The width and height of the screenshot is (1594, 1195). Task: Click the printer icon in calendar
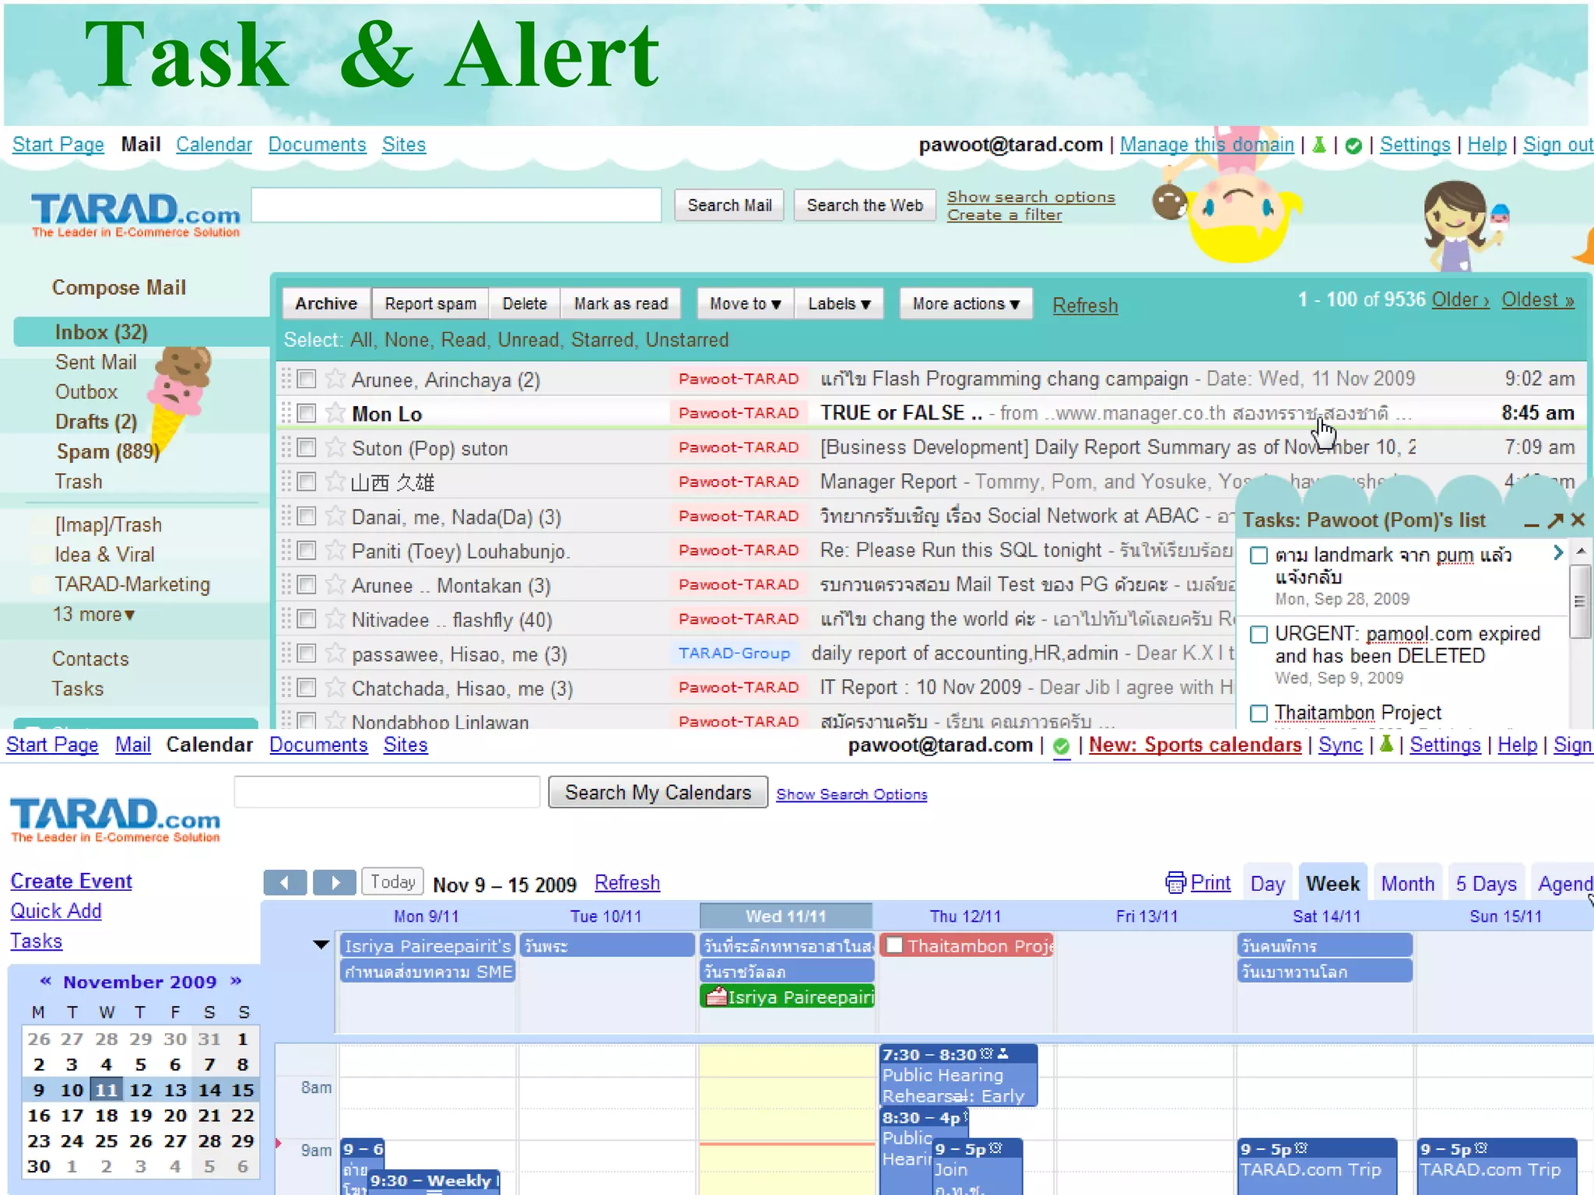click(x=1175, y=882)
